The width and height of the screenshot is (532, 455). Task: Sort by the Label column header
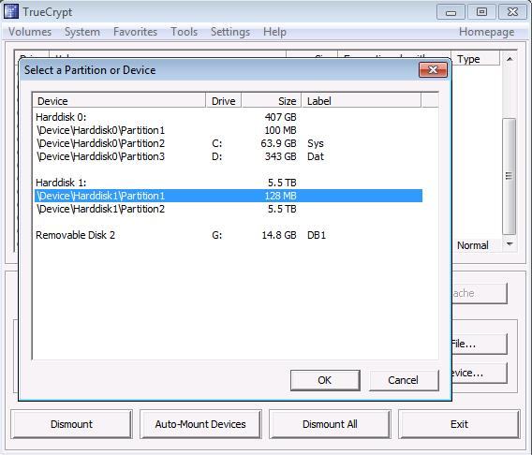coord(362,101)
